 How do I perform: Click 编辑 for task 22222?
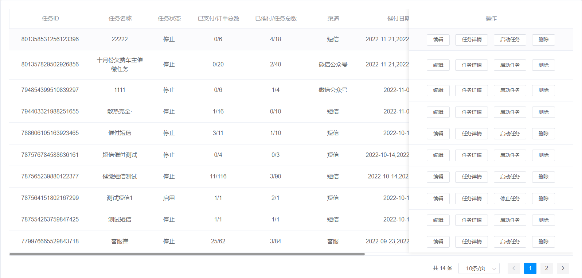coord(438,40)
